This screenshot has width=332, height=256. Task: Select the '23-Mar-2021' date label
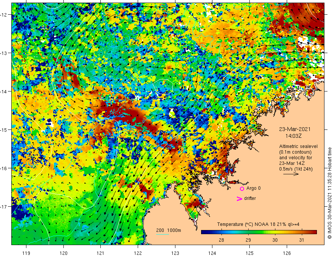pos(295,129)
